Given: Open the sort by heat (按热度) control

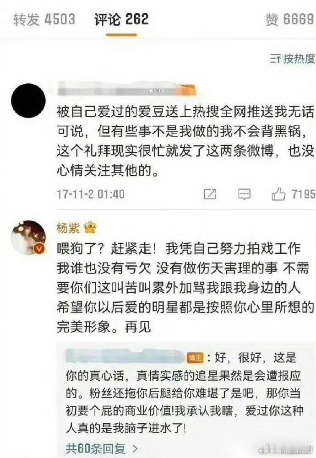Looking at the screenshot, I should point(293,59).
